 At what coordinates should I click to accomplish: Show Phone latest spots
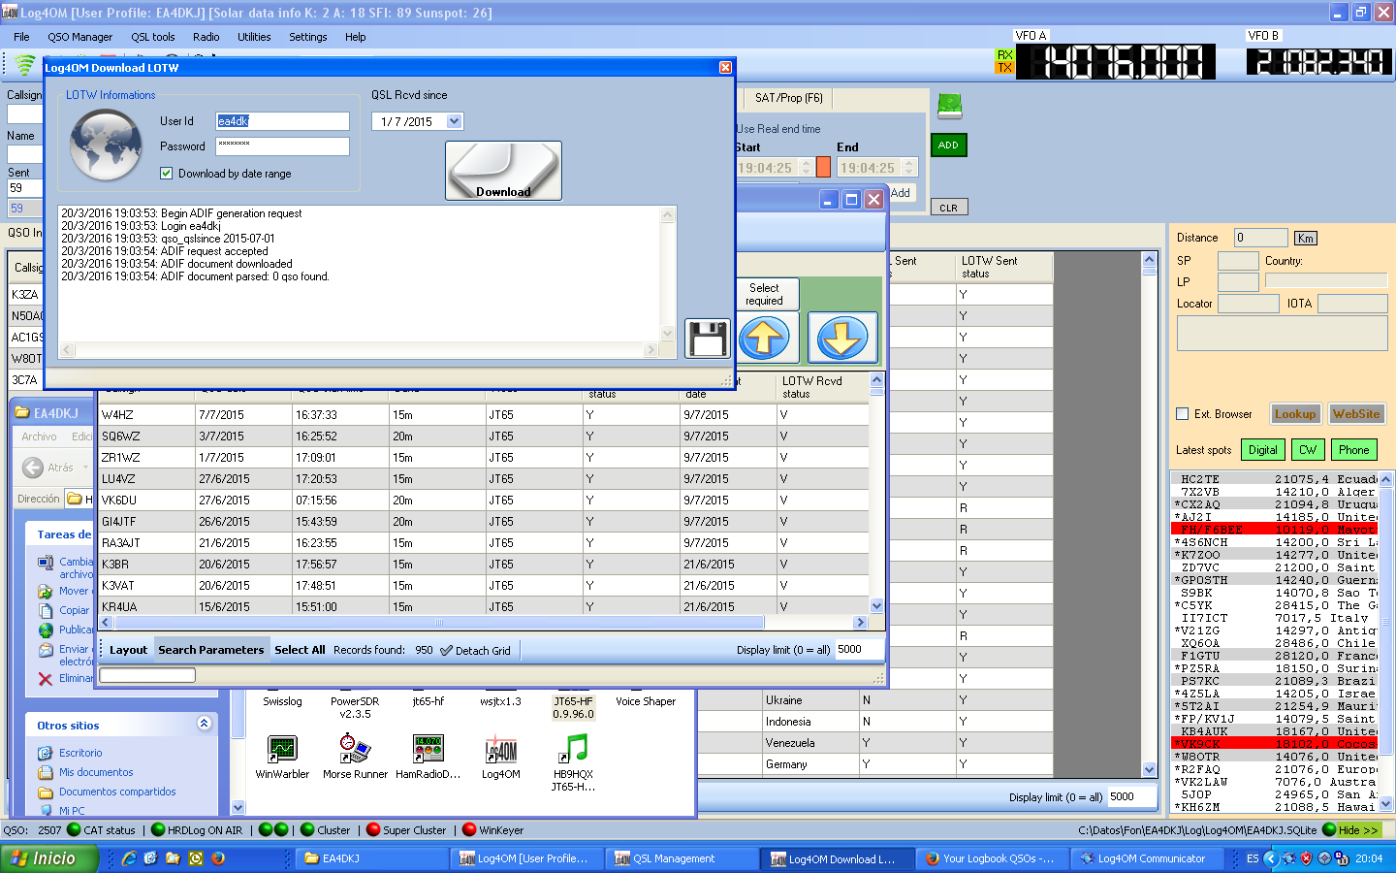1354,450
